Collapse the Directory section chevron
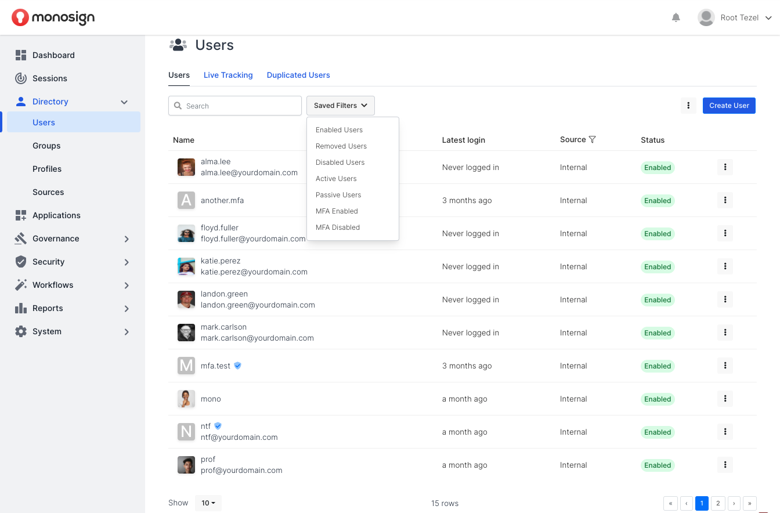The height and width of the screenshot is (513, 780). (x=124, y=102)
